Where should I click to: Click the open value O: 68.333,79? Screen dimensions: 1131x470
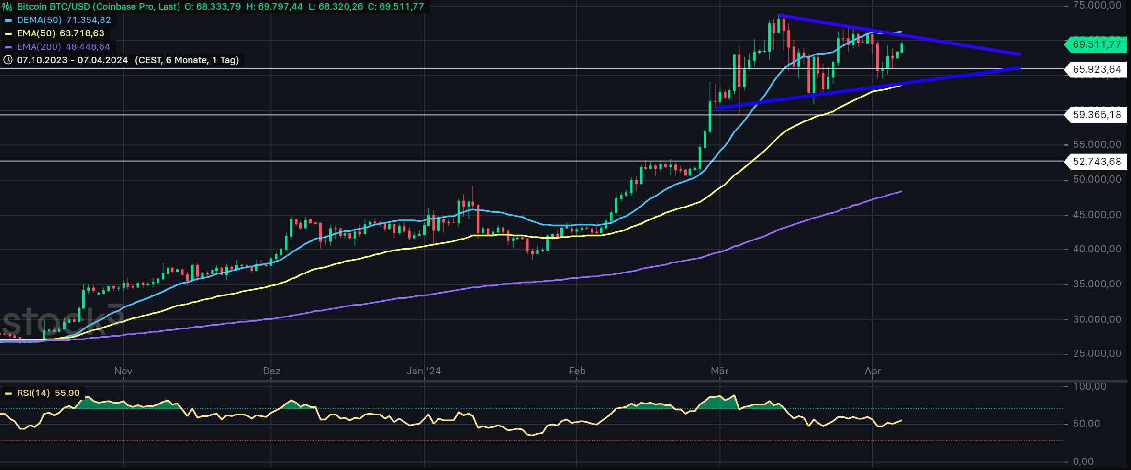(x=213, y=7)
